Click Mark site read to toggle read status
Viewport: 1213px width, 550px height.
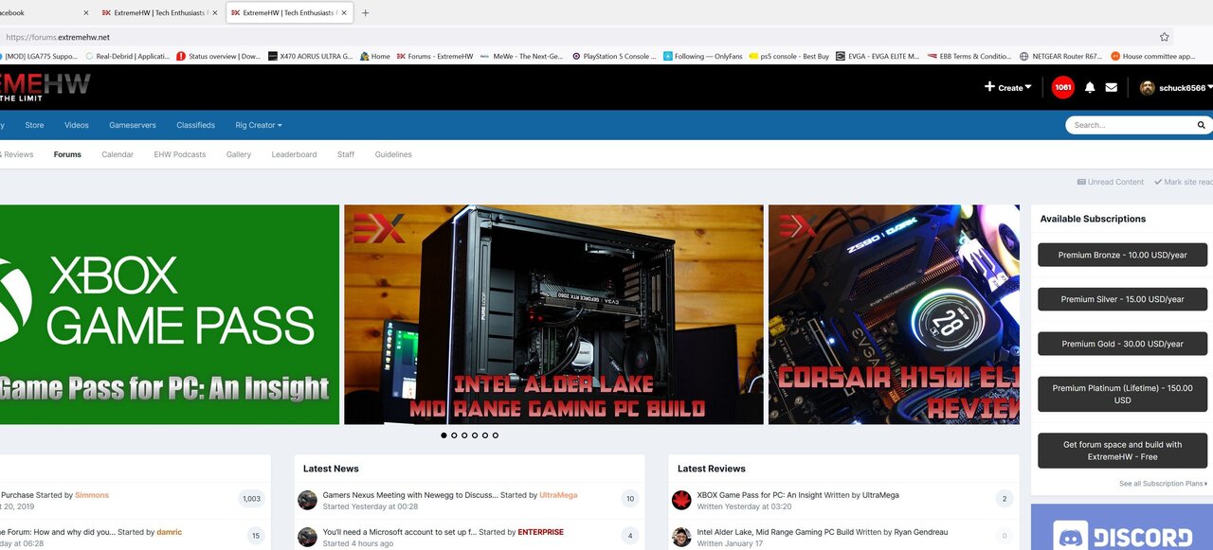click(x=1157, y=182)
